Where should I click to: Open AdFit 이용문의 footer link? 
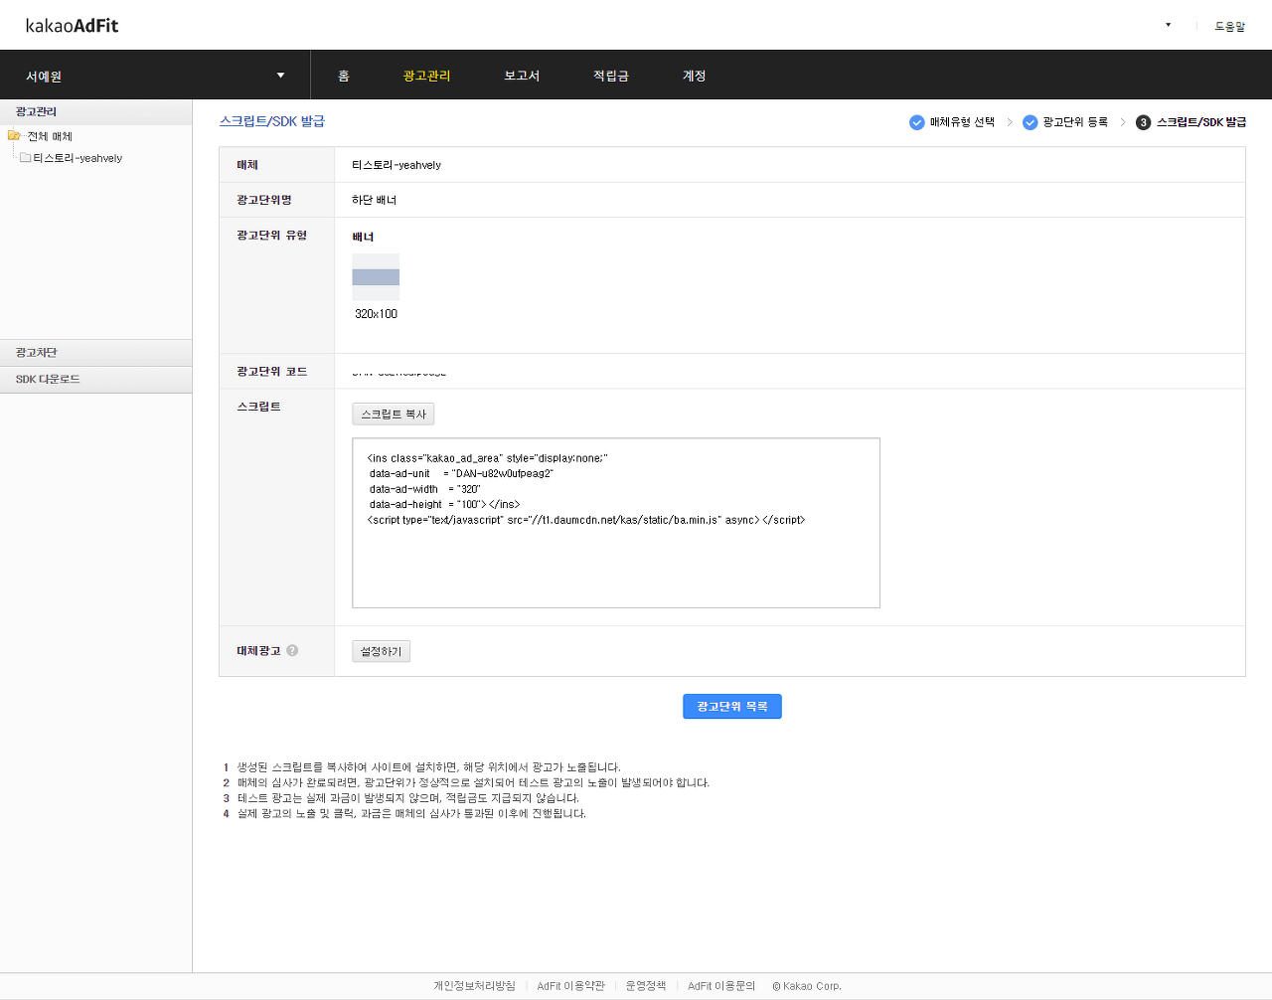(721, 986)
